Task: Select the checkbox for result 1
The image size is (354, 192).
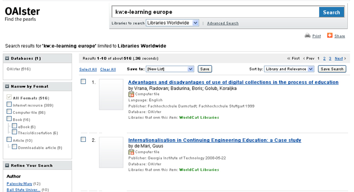Action: [83, 82]
